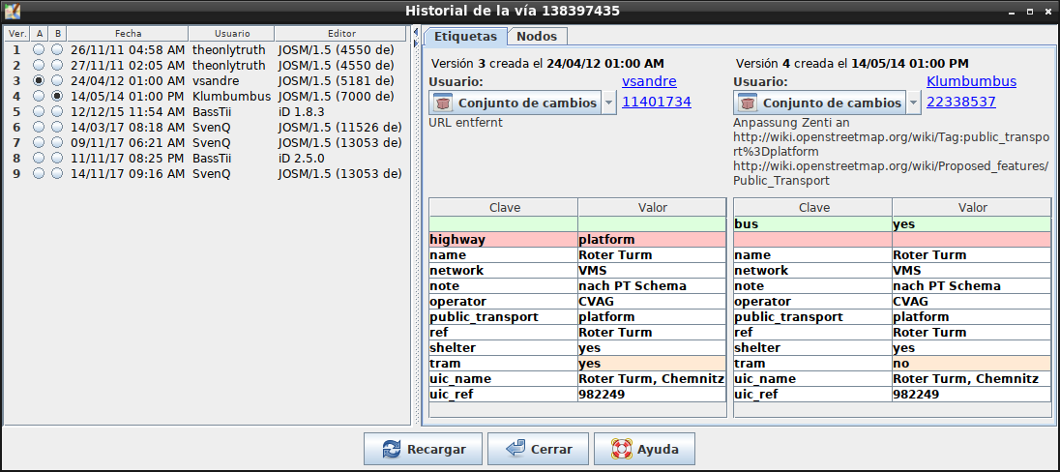Click the changeset icon for version 4

click(748, 103)
